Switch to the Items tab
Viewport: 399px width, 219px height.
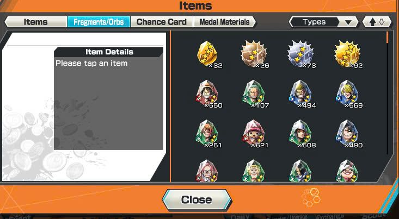pos(35,22)
